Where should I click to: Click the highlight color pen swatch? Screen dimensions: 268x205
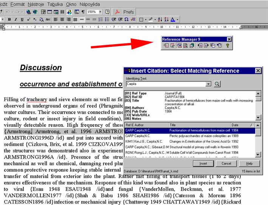point(150,20)
